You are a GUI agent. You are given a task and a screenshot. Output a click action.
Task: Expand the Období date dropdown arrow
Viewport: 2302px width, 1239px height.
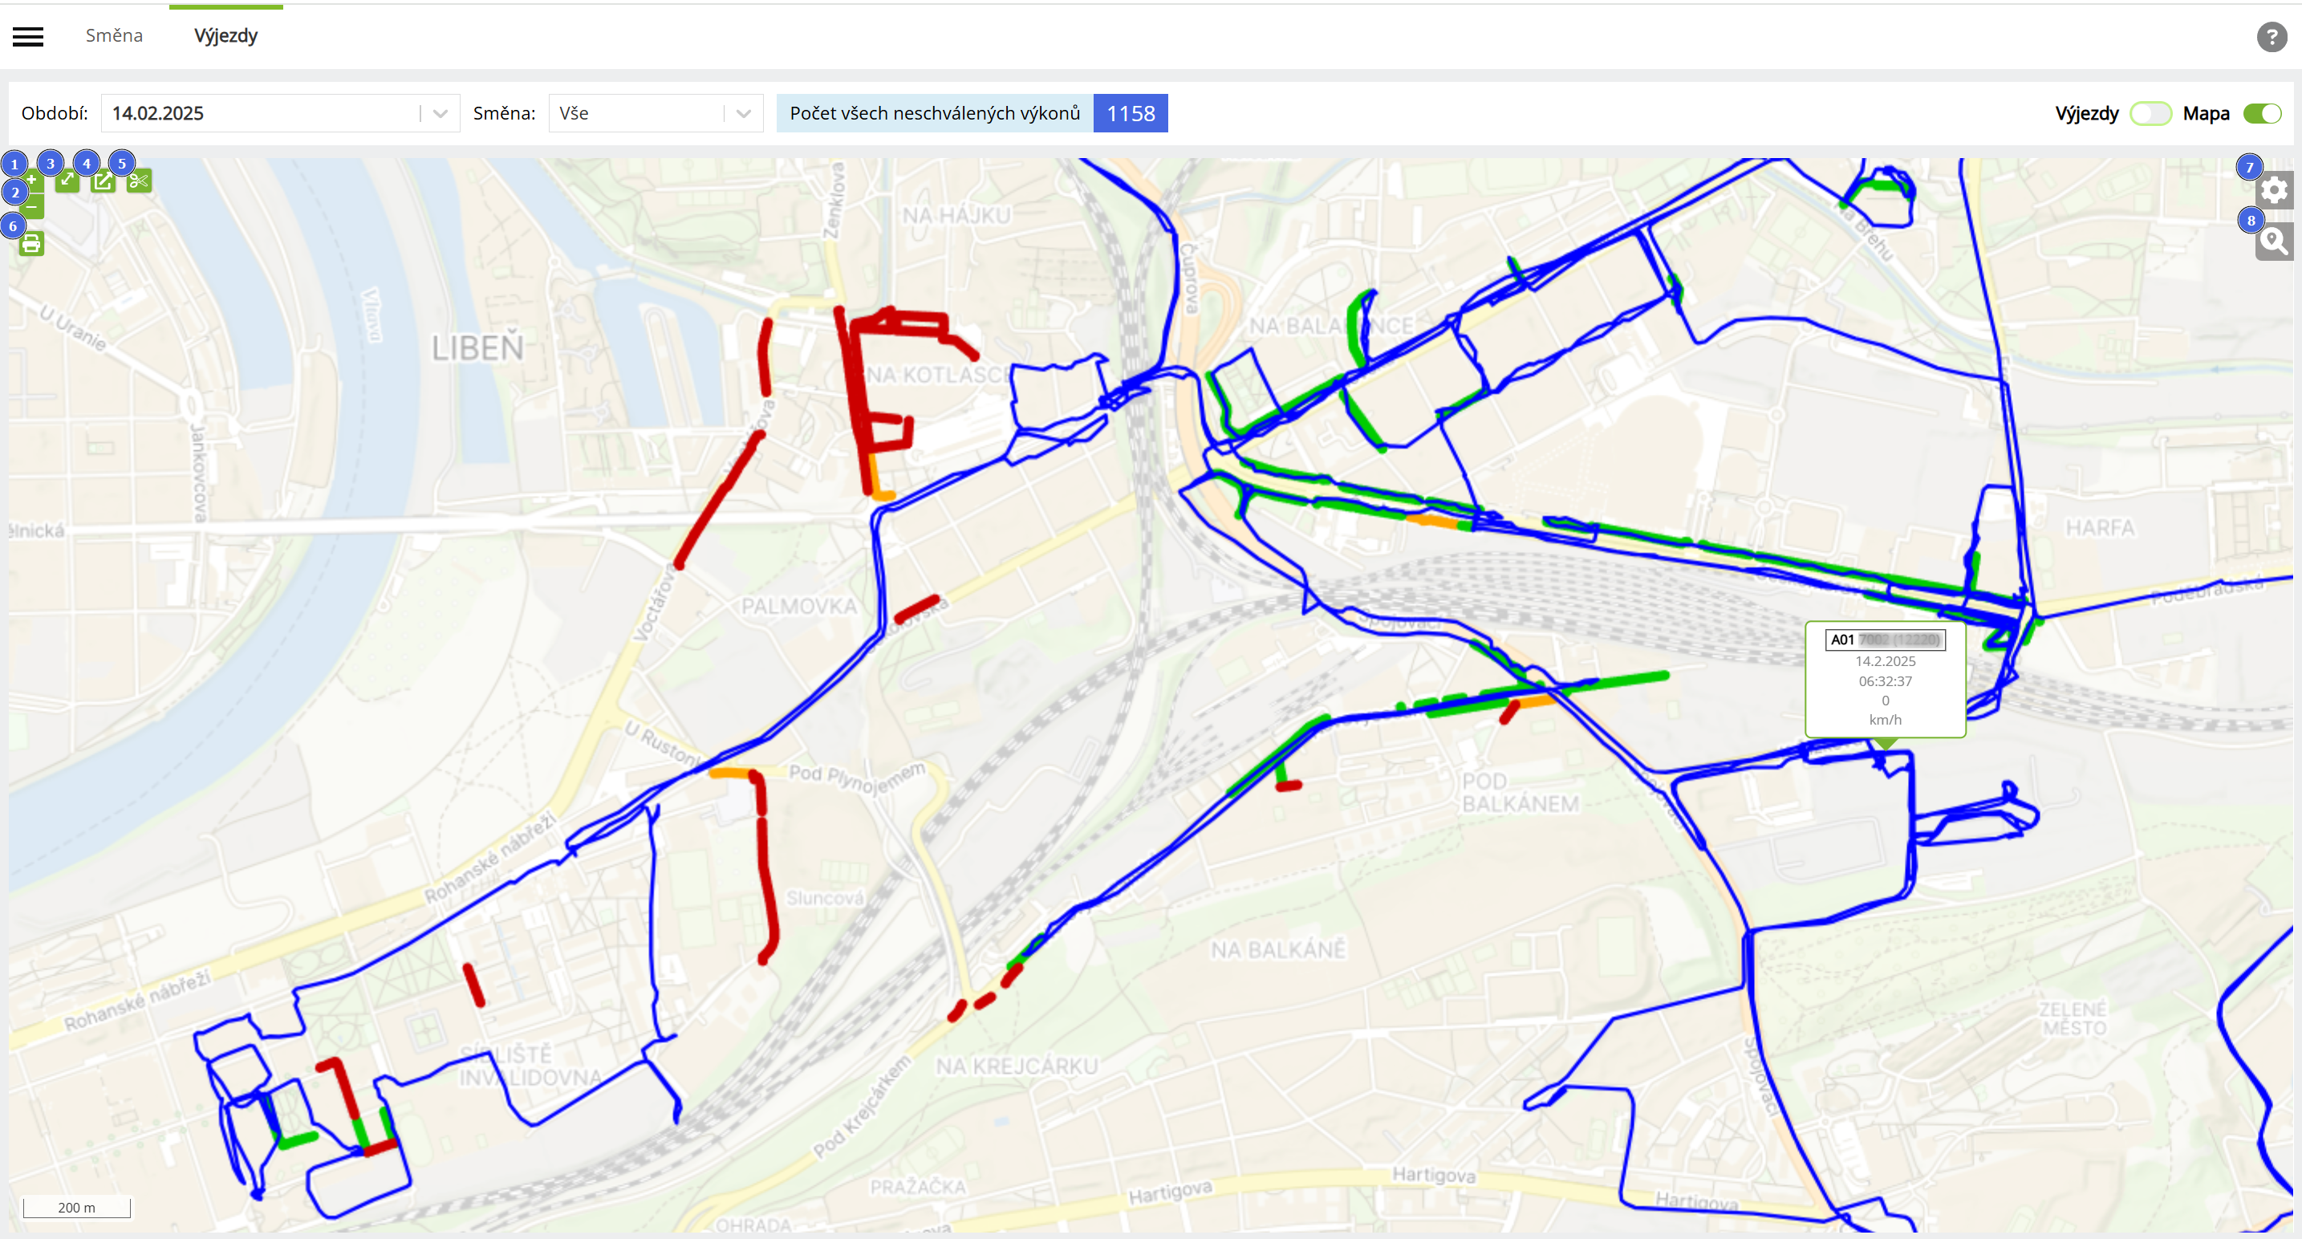441,113
